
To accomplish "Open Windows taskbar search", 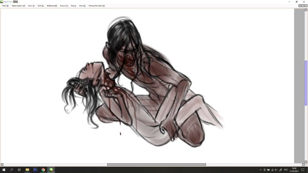I will (x=11, y=170).
